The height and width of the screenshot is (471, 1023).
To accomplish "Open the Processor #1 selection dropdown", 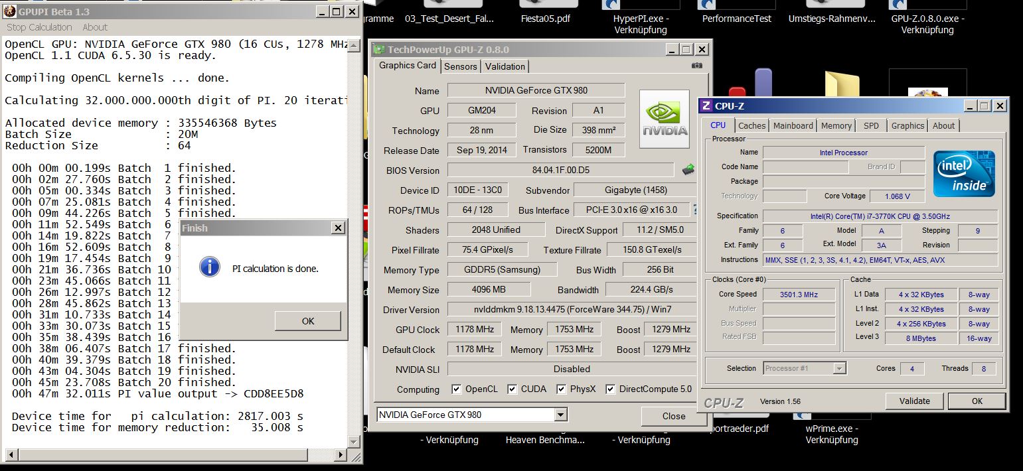I will (x=840, y=368).
